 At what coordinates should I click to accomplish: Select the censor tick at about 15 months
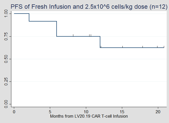click(x=123, y=47)
